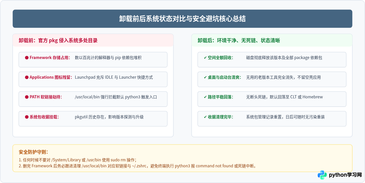The image size is (365, 183).
Task: Click the checkmark beside 收据清理完毕
Action: point(205,117)
